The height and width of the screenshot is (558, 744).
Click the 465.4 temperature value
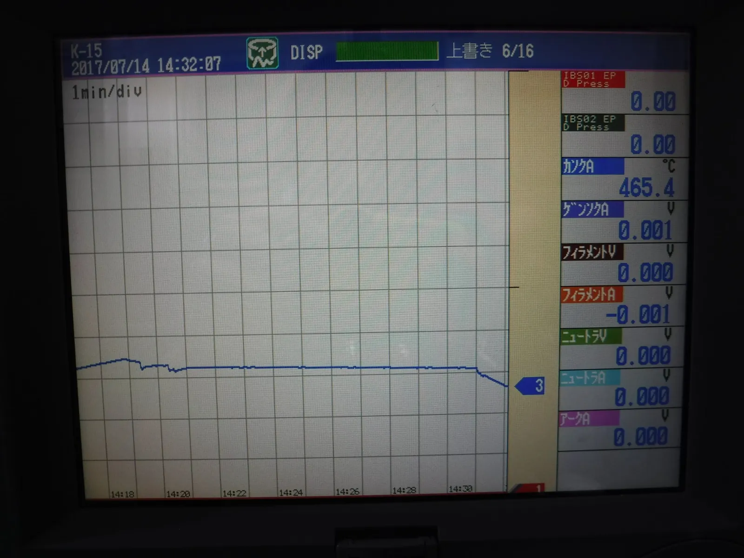click(646, 188)
